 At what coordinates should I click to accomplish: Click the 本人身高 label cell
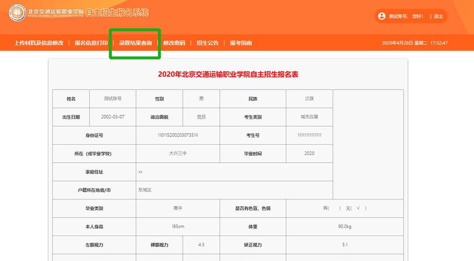[x=94, y=227]
